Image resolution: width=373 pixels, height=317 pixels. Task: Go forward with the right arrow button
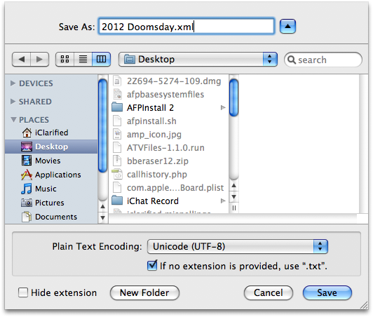pos(40,59)
